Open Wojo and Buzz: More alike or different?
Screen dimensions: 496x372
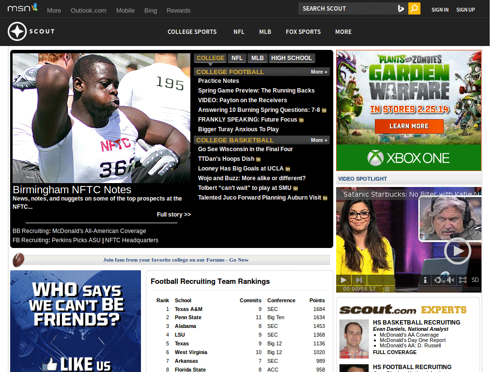click(252, 178)
